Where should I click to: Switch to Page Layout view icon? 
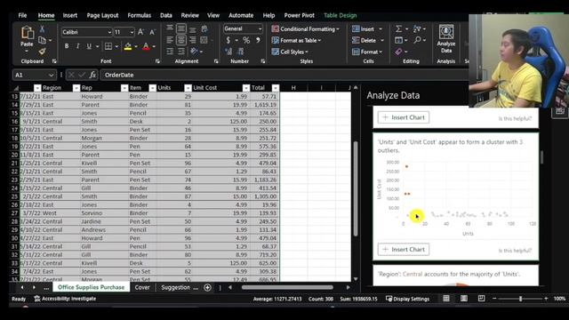click(464, 299)
